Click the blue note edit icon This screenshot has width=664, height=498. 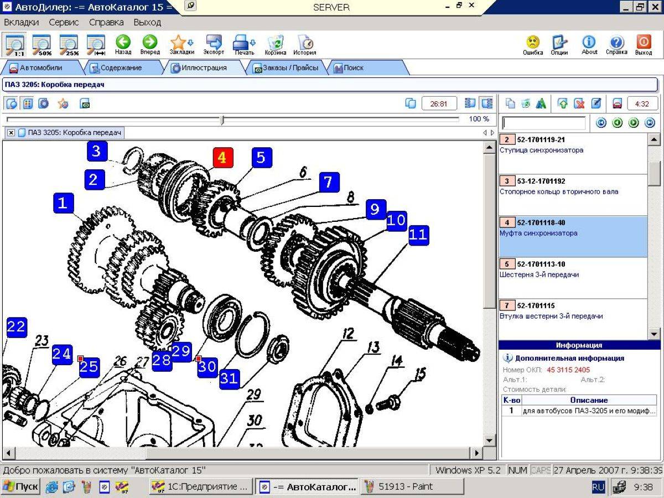(596, 103)
